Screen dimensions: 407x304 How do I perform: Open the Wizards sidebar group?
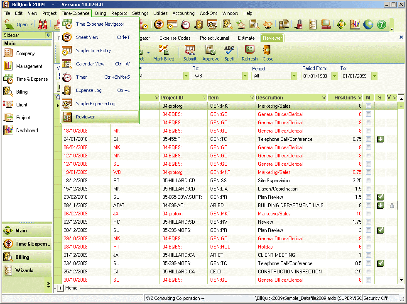pyautogui.click(x=27, y=270)
